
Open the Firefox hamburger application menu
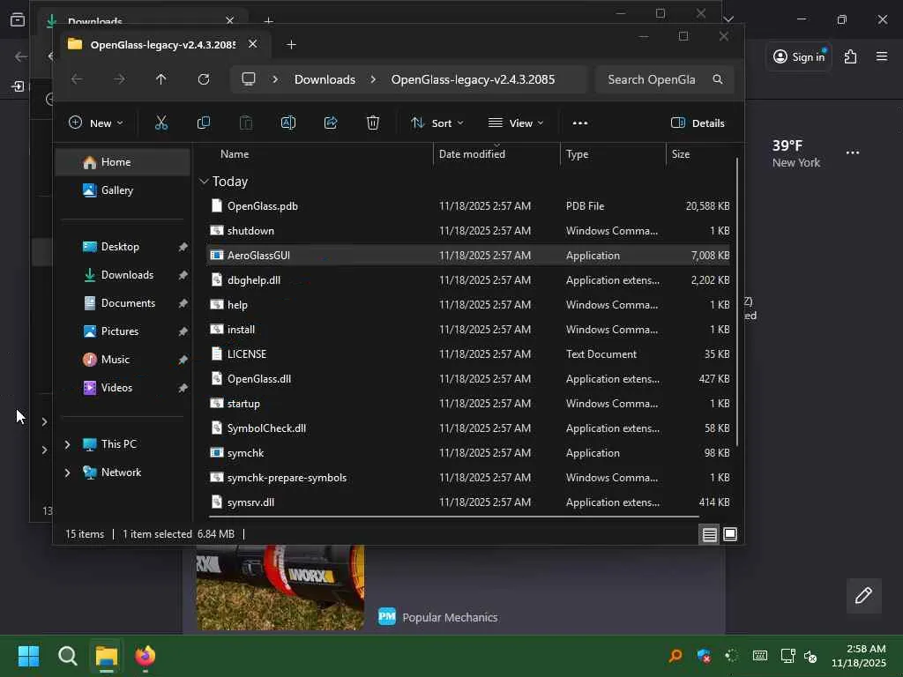pyautogui.click(x=882, y=56)
